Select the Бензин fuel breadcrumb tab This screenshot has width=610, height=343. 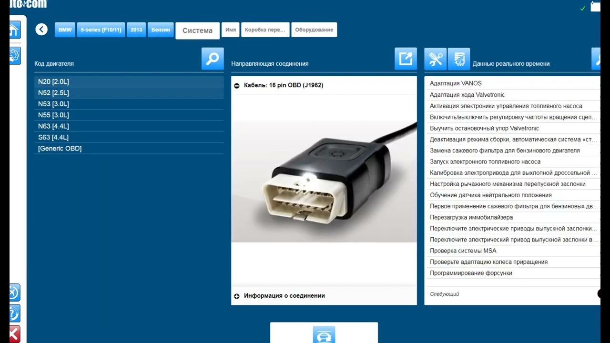pos(161,30)
